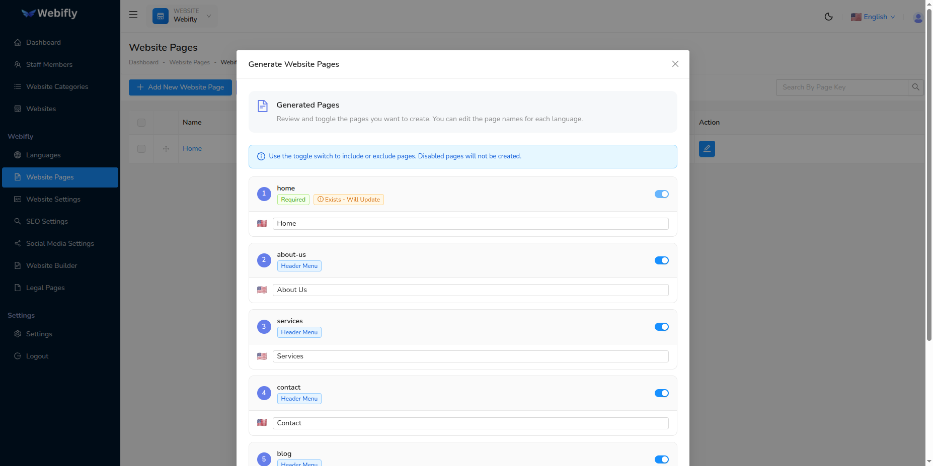Toggle dark mode with the moon icon
The width and height of the screenshot is (933, 466).
click(828, 16)
